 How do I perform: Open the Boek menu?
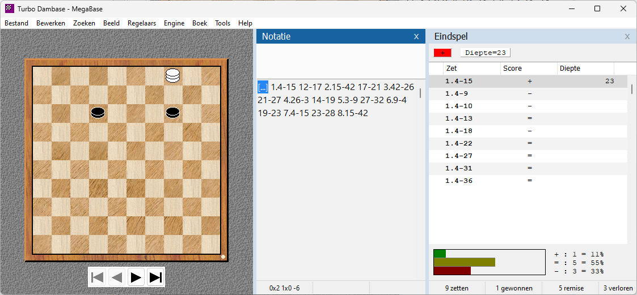click(200, 23)
